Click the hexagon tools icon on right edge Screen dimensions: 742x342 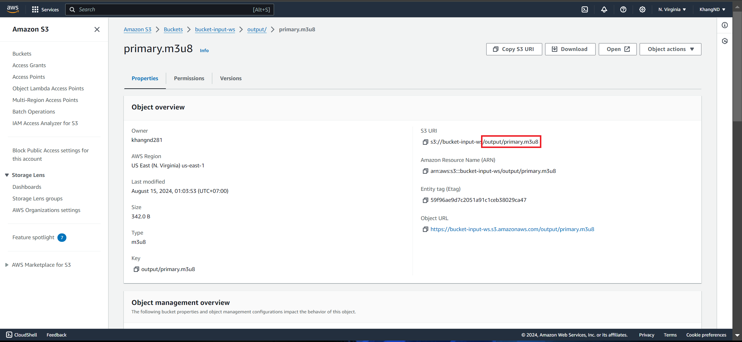tap(725, 41)
